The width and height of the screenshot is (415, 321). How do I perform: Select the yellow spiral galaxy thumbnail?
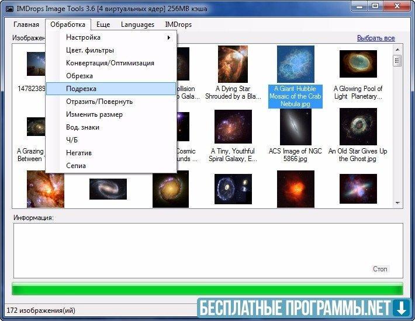pyautogui.click(x=171, y=189)
